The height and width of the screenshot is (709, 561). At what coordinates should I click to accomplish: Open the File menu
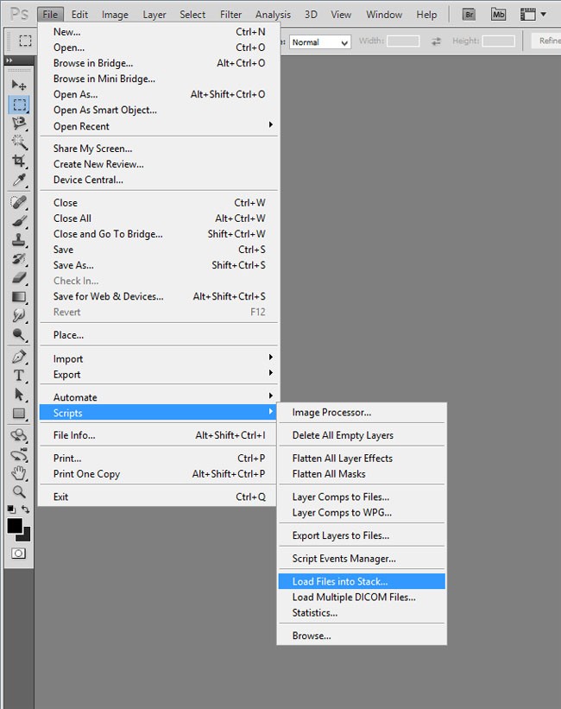50,15
